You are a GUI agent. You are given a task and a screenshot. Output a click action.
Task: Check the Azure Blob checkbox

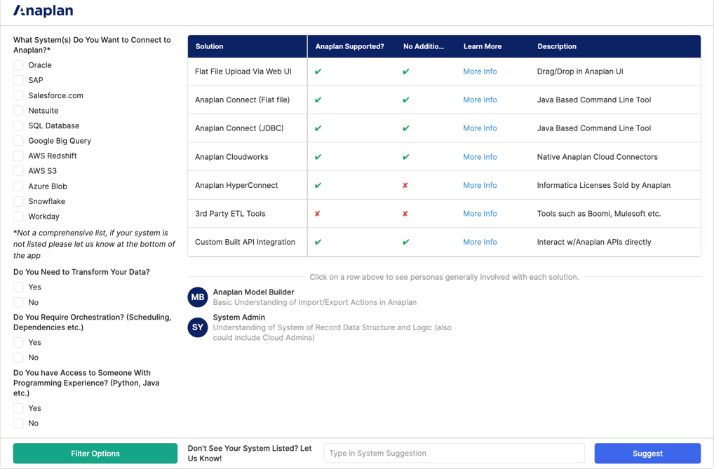[x=18, y=186]
